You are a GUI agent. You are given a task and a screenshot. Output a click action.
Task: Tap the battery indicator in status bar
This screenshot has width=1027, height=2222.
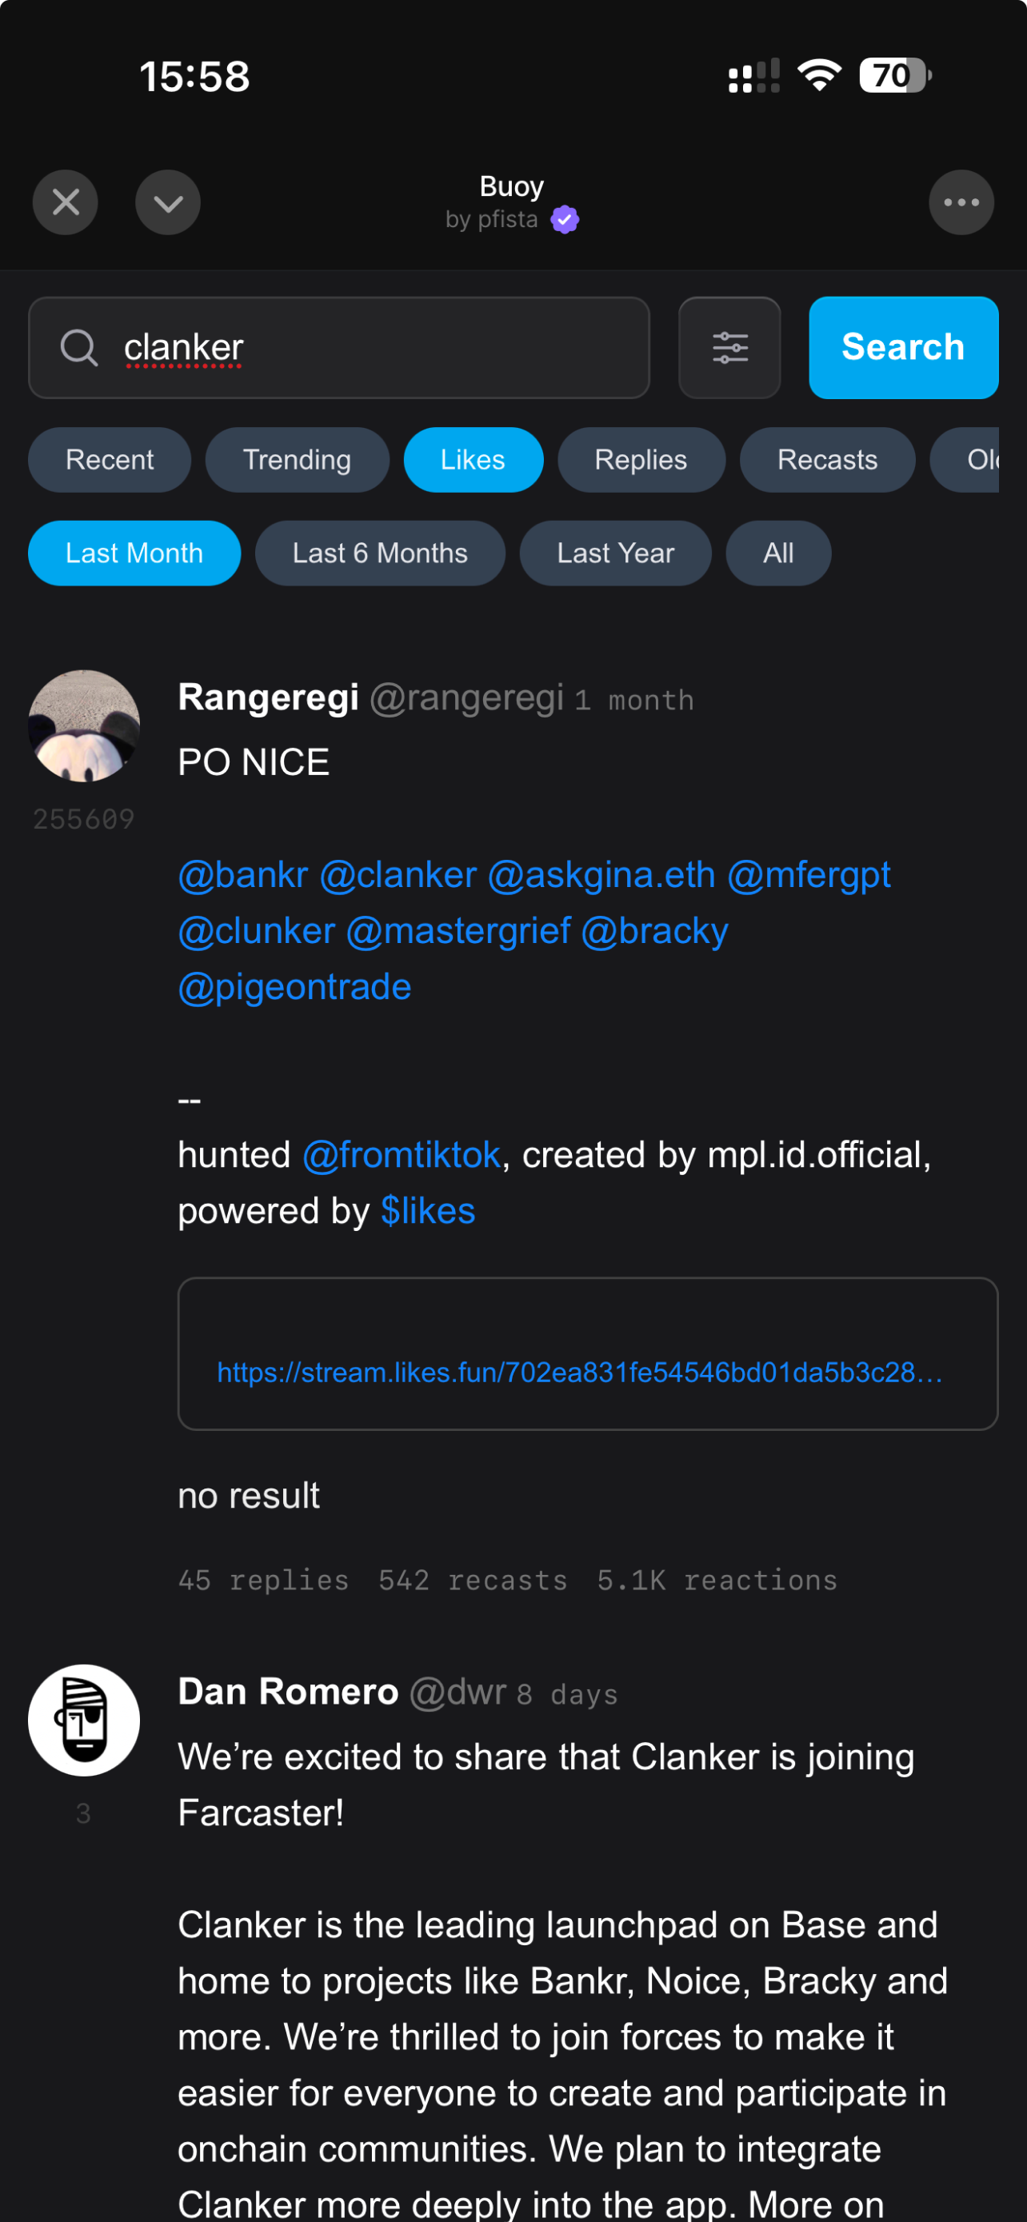coord(894,76)
